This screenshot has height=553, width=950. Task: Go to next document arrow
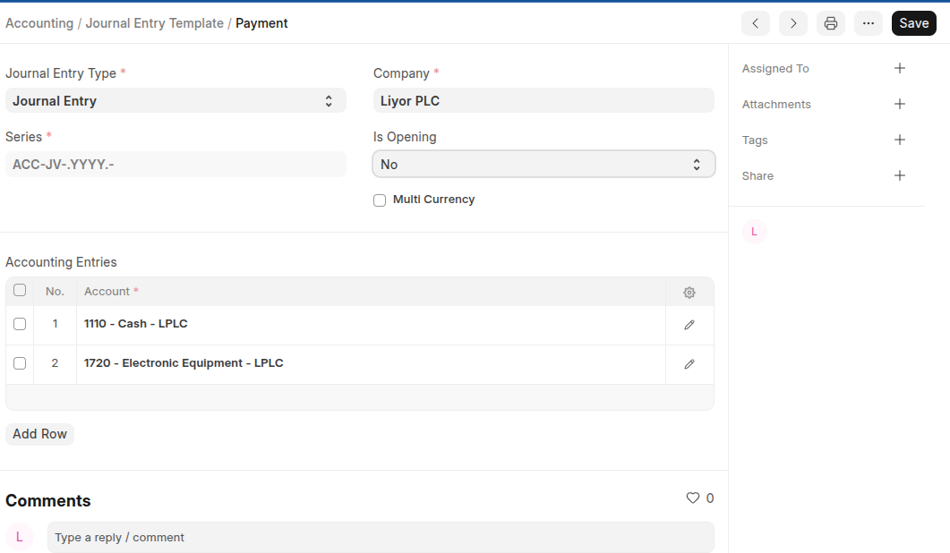point(792,23)
